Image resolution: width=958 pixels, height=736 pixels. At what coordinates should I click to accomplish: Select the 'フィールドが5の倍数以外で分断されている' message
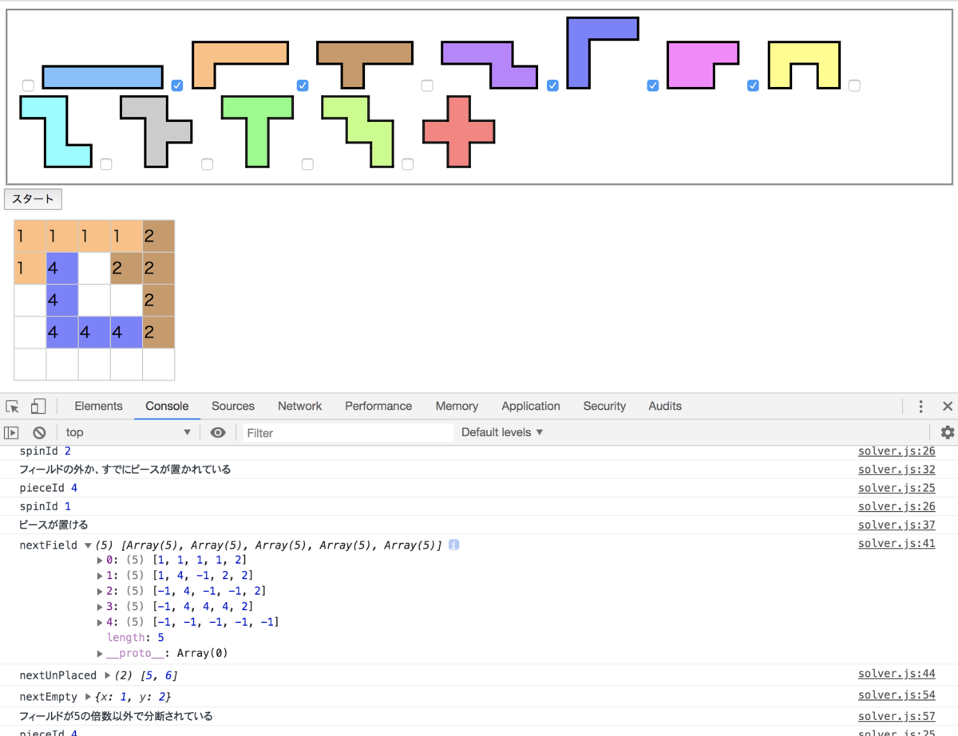pos(116,716)
